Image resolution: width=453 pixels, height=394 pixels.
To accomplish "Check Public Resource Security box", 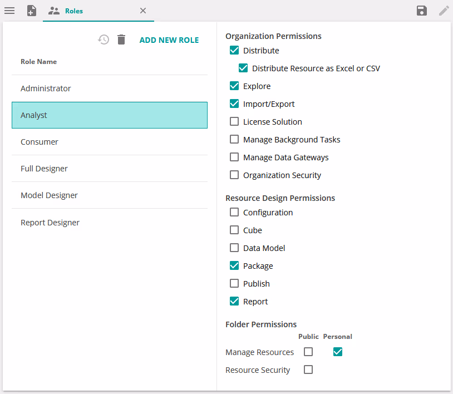I will click(x=308, y=370).
